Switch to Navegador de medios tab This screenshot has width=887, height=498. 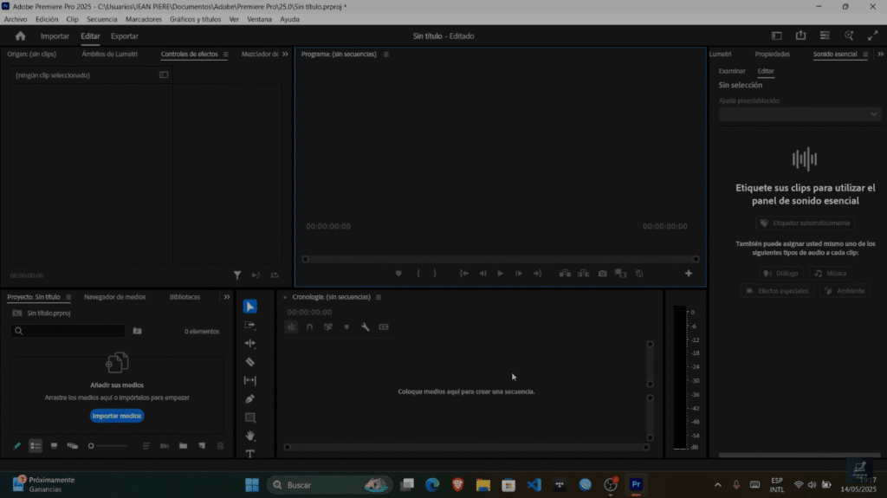tap(115, 297)
